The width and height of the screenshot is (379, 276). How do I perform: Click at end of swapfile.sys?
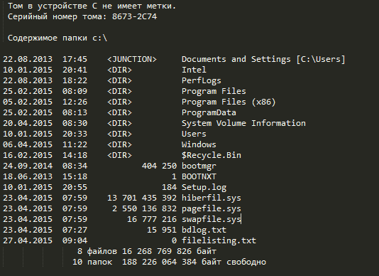pyautogui.click(x=241, y=219)
